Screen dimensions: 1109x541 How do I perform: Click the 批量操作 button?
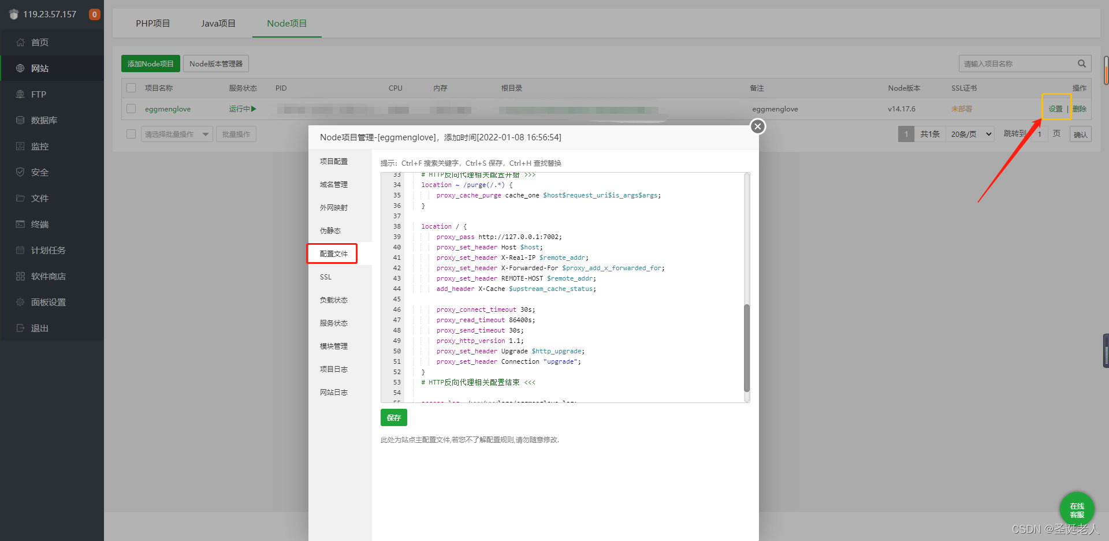pyautogui.click(x=236, y=134)
